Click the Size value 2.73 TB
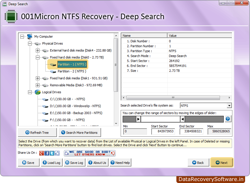Image resolution: width=250 pixels, height=183 pixels. click(174, 71)
